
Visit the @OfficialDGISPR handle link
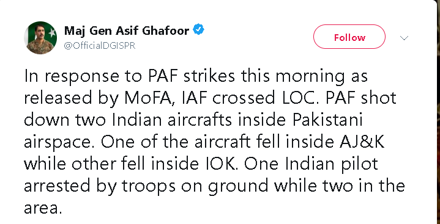pyautogui.click(x=100, y=46)
